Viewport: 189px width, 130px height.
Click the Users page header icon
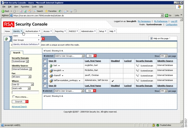coord(6,39)
